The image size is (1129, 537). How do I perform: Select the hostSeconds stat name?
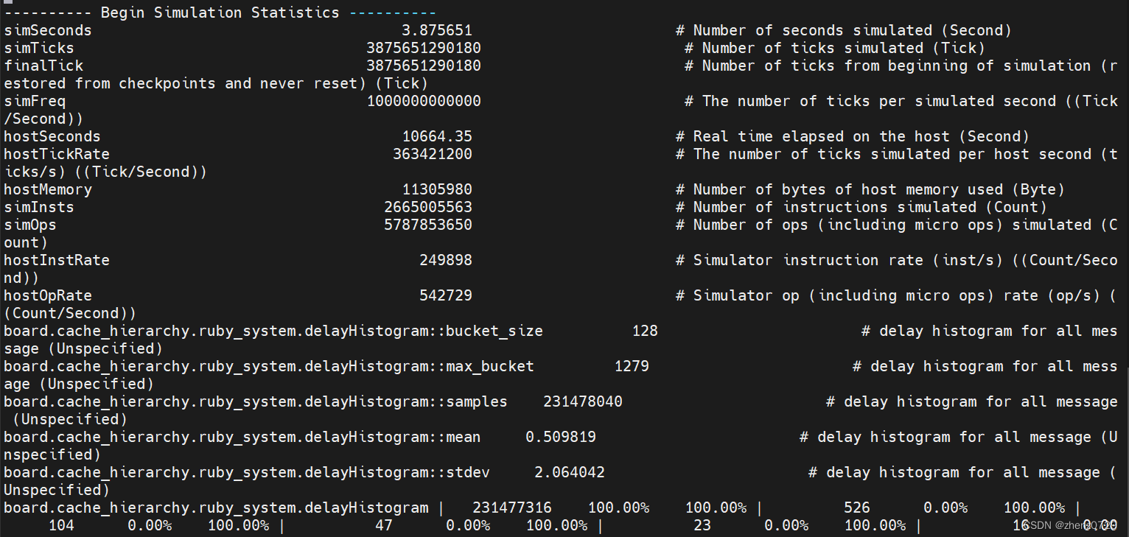pos(52,136)
